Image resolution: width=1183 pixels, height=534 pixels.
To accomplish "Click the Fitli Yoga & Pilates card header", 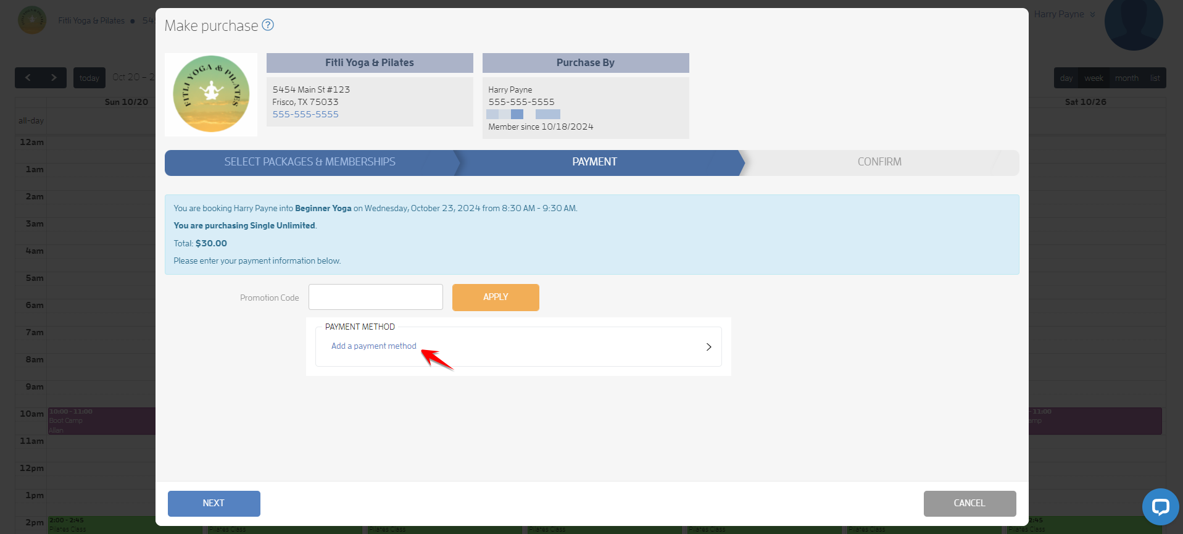I will [x=370, y=63].
